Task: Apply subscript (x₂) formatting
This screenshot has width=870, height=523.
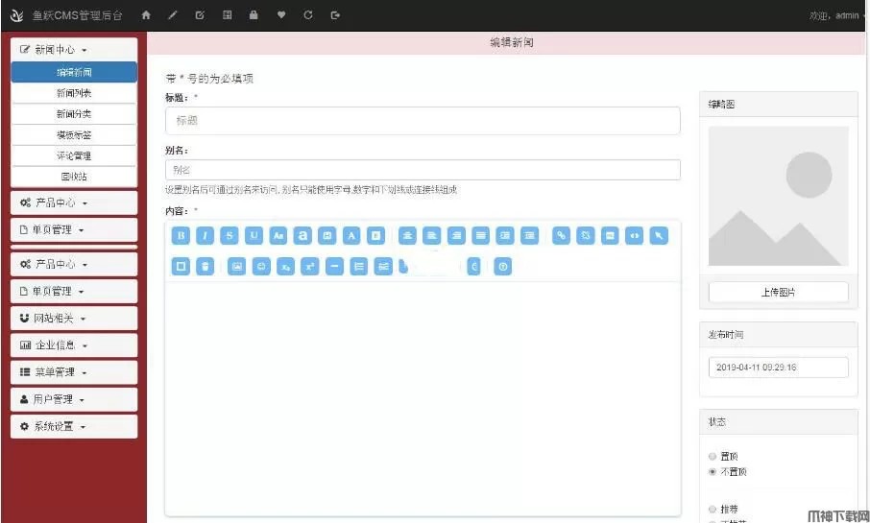Action: tap(285, 267)
